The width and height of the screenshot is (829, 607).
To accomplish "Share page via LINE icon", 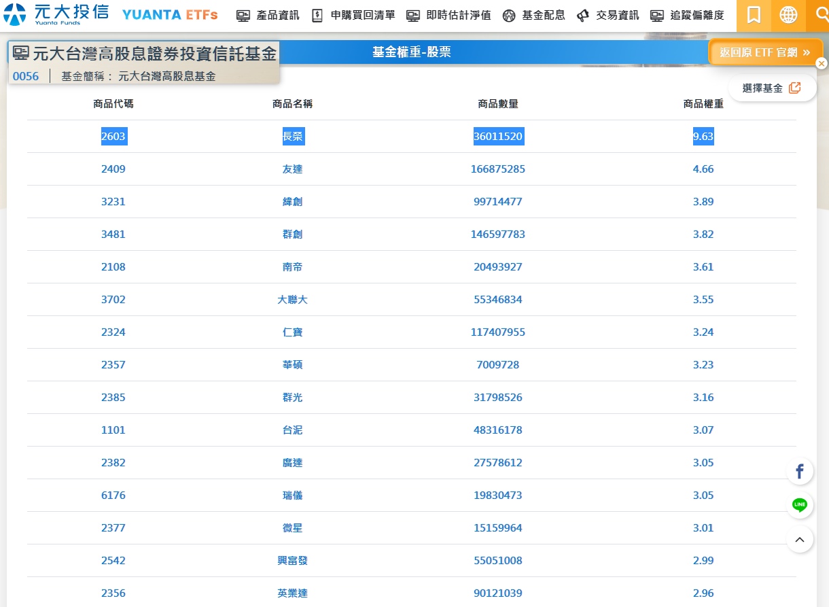I will tap(800, 505).
